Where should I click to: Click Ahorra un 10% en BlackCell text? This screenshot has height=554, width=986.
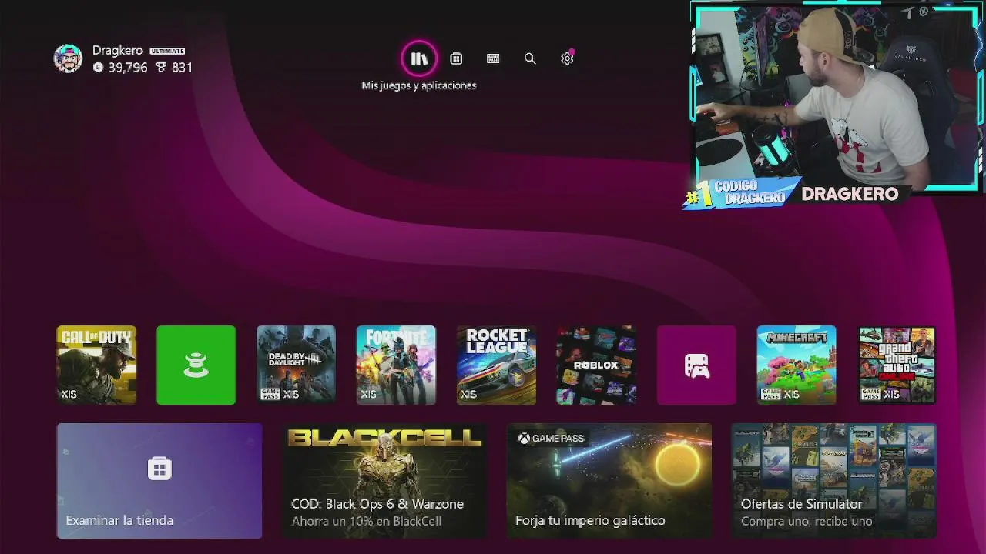366,521
